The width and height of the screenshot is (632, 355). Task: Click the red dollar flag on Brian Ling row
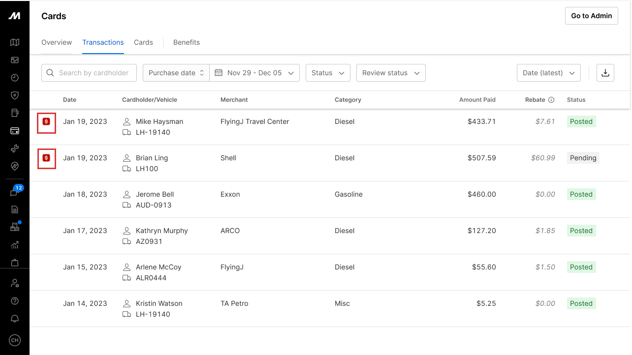click(46, 158)
